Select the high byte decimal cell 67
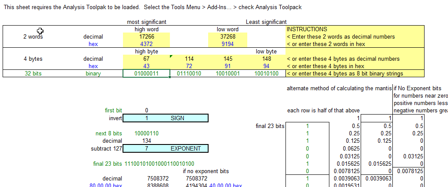This screenshot has width=448, height=187. pyautogui.click(x=146, y=59)
